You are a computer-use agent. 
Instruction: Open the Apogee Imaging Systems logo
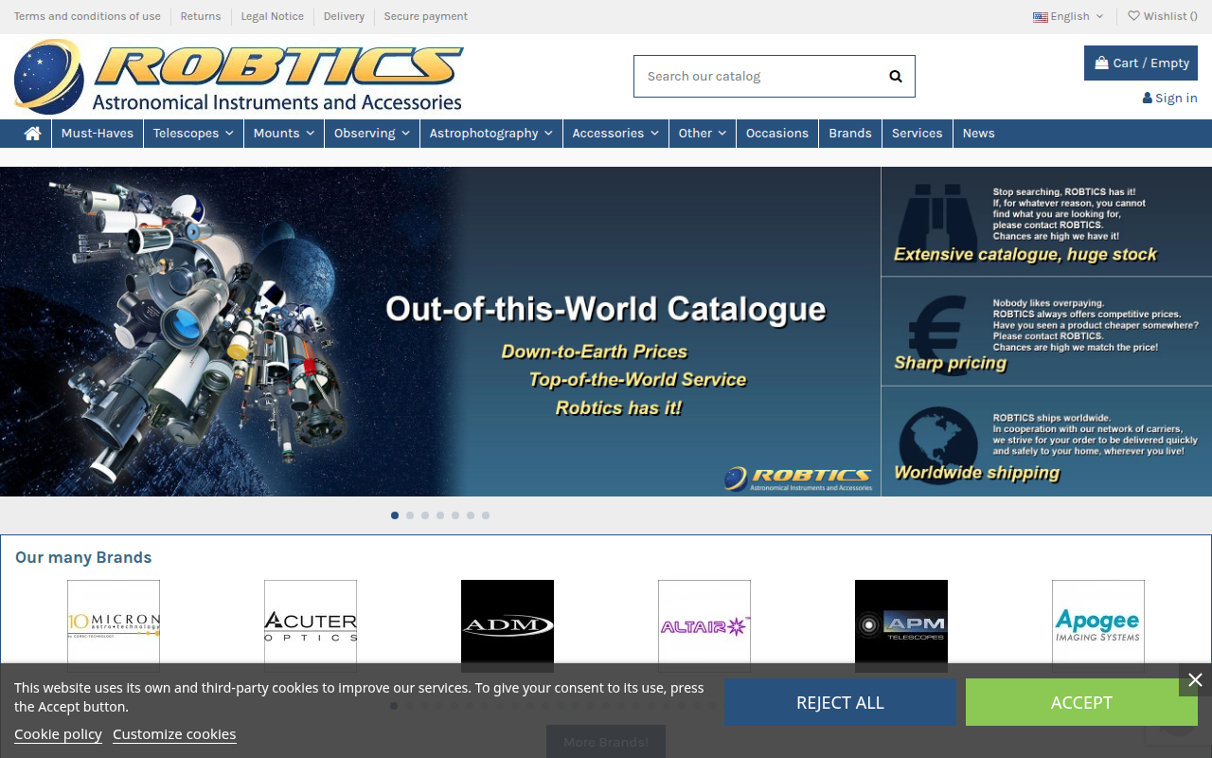tap(1098, 624)
